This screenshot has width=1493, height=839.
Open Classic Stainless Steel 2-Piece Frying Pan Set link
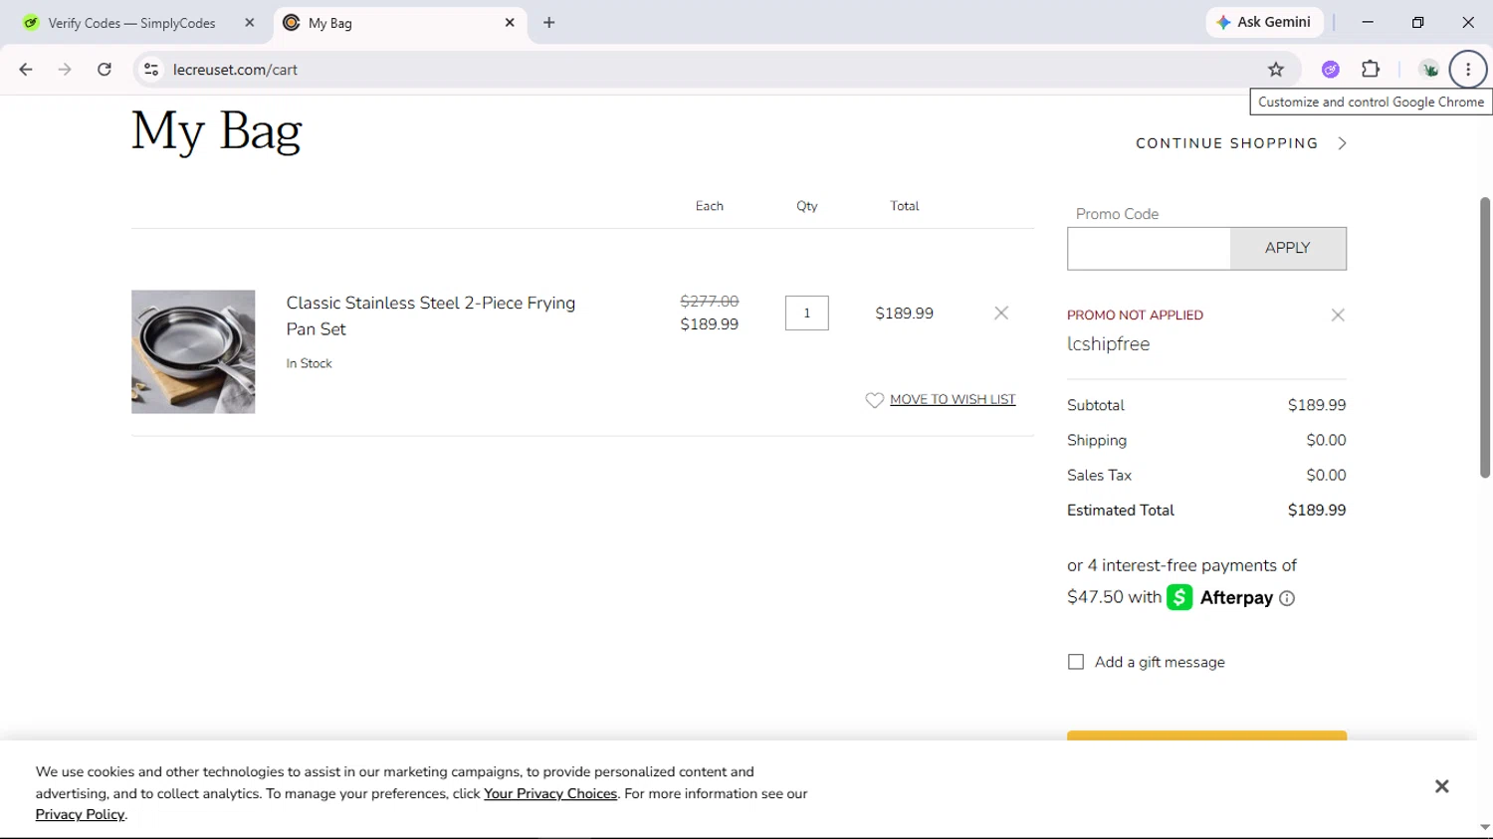point(431,315)
